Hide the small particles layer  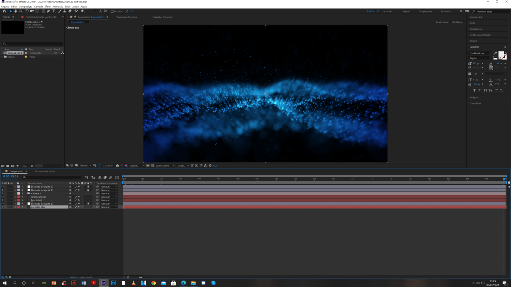2,197
